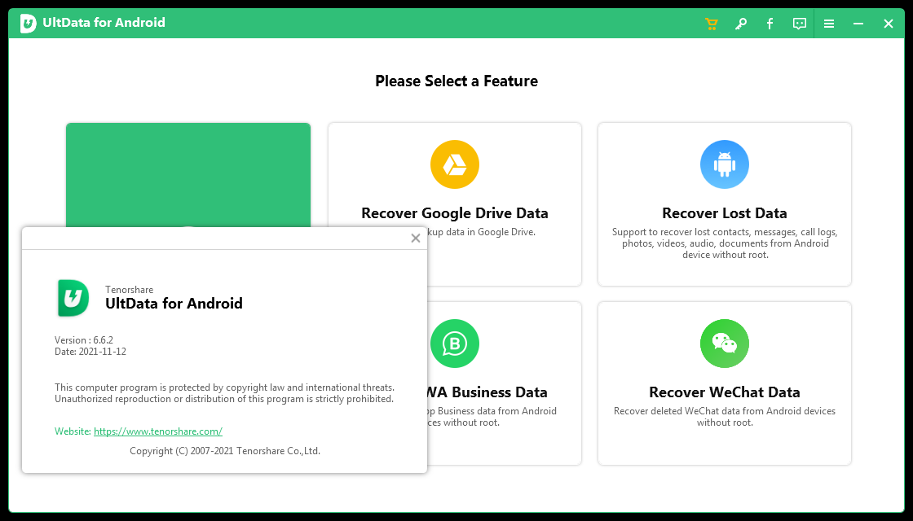Image resolution: width=913 pixels, height=521 pixels.
Task: Click the WeChat recovery description text
Action: point(725,416)
